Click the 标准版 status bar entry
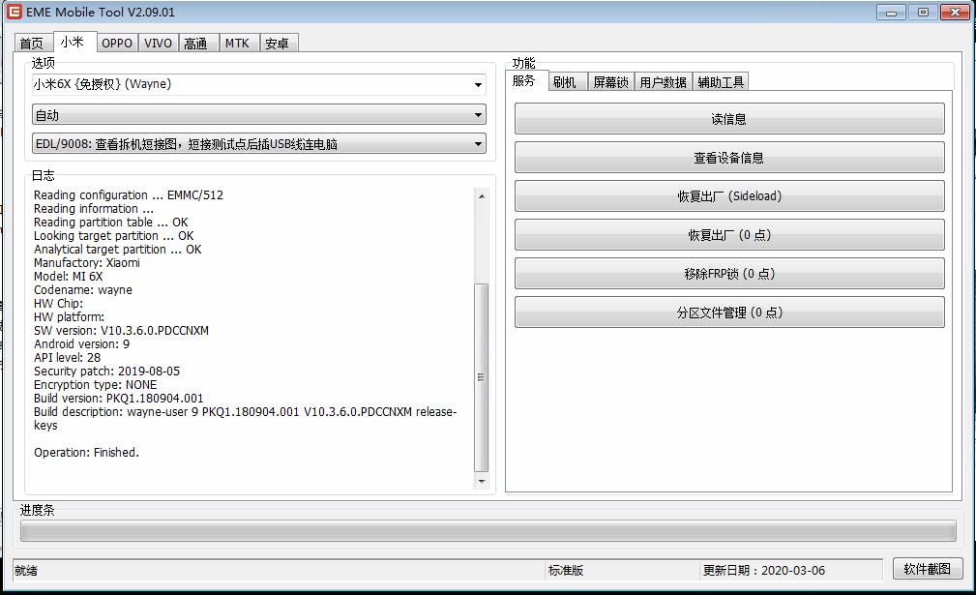Image resolution: width=976 pixels, height=595 pixels. pos(566,570)
